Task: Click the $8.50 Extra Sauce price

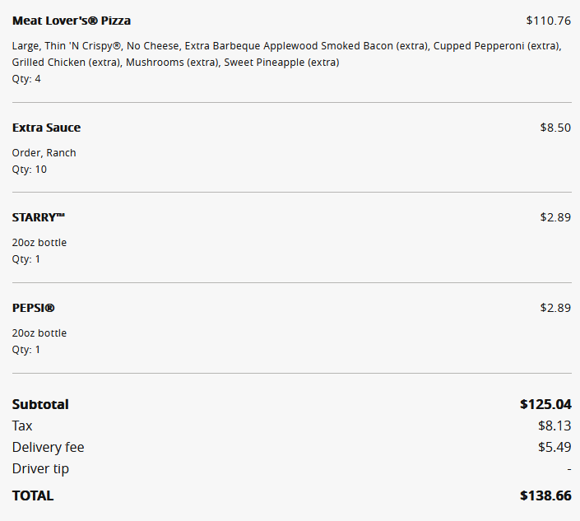Action: click(x=555, y=128)
